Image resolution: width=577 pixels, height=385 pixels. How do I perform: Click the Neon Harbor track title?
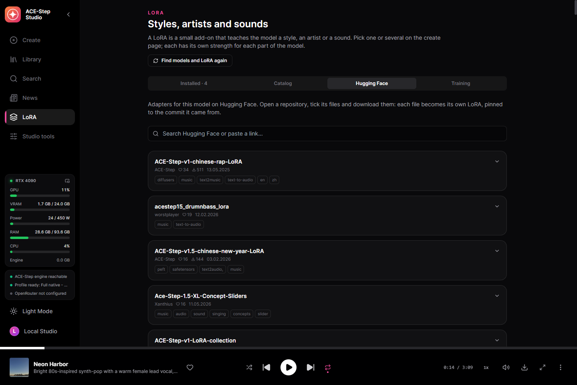coord(51,364)
